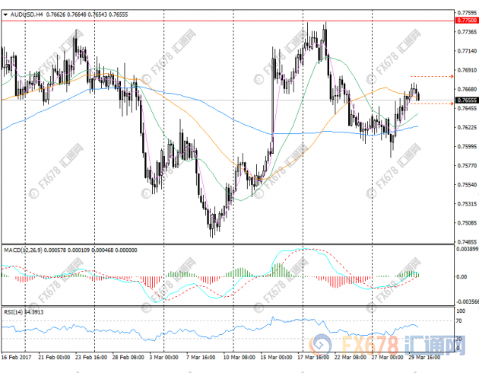Click the MACD(12,26,9) indicator label
This screenshot has height=373, width=479.
(x=22, y=250)
